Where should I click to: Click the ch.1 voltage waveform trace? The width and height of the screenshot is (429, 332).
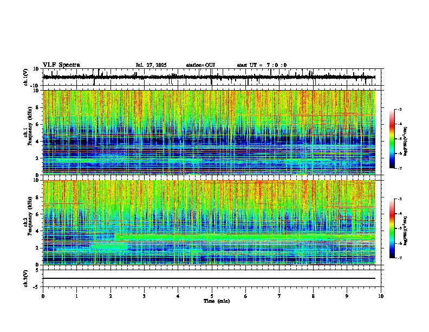(209, 77)
